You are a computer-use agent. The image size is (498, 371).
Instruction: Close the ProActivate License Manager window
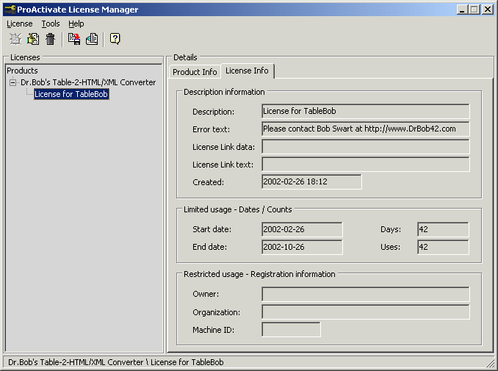[488, 10]
